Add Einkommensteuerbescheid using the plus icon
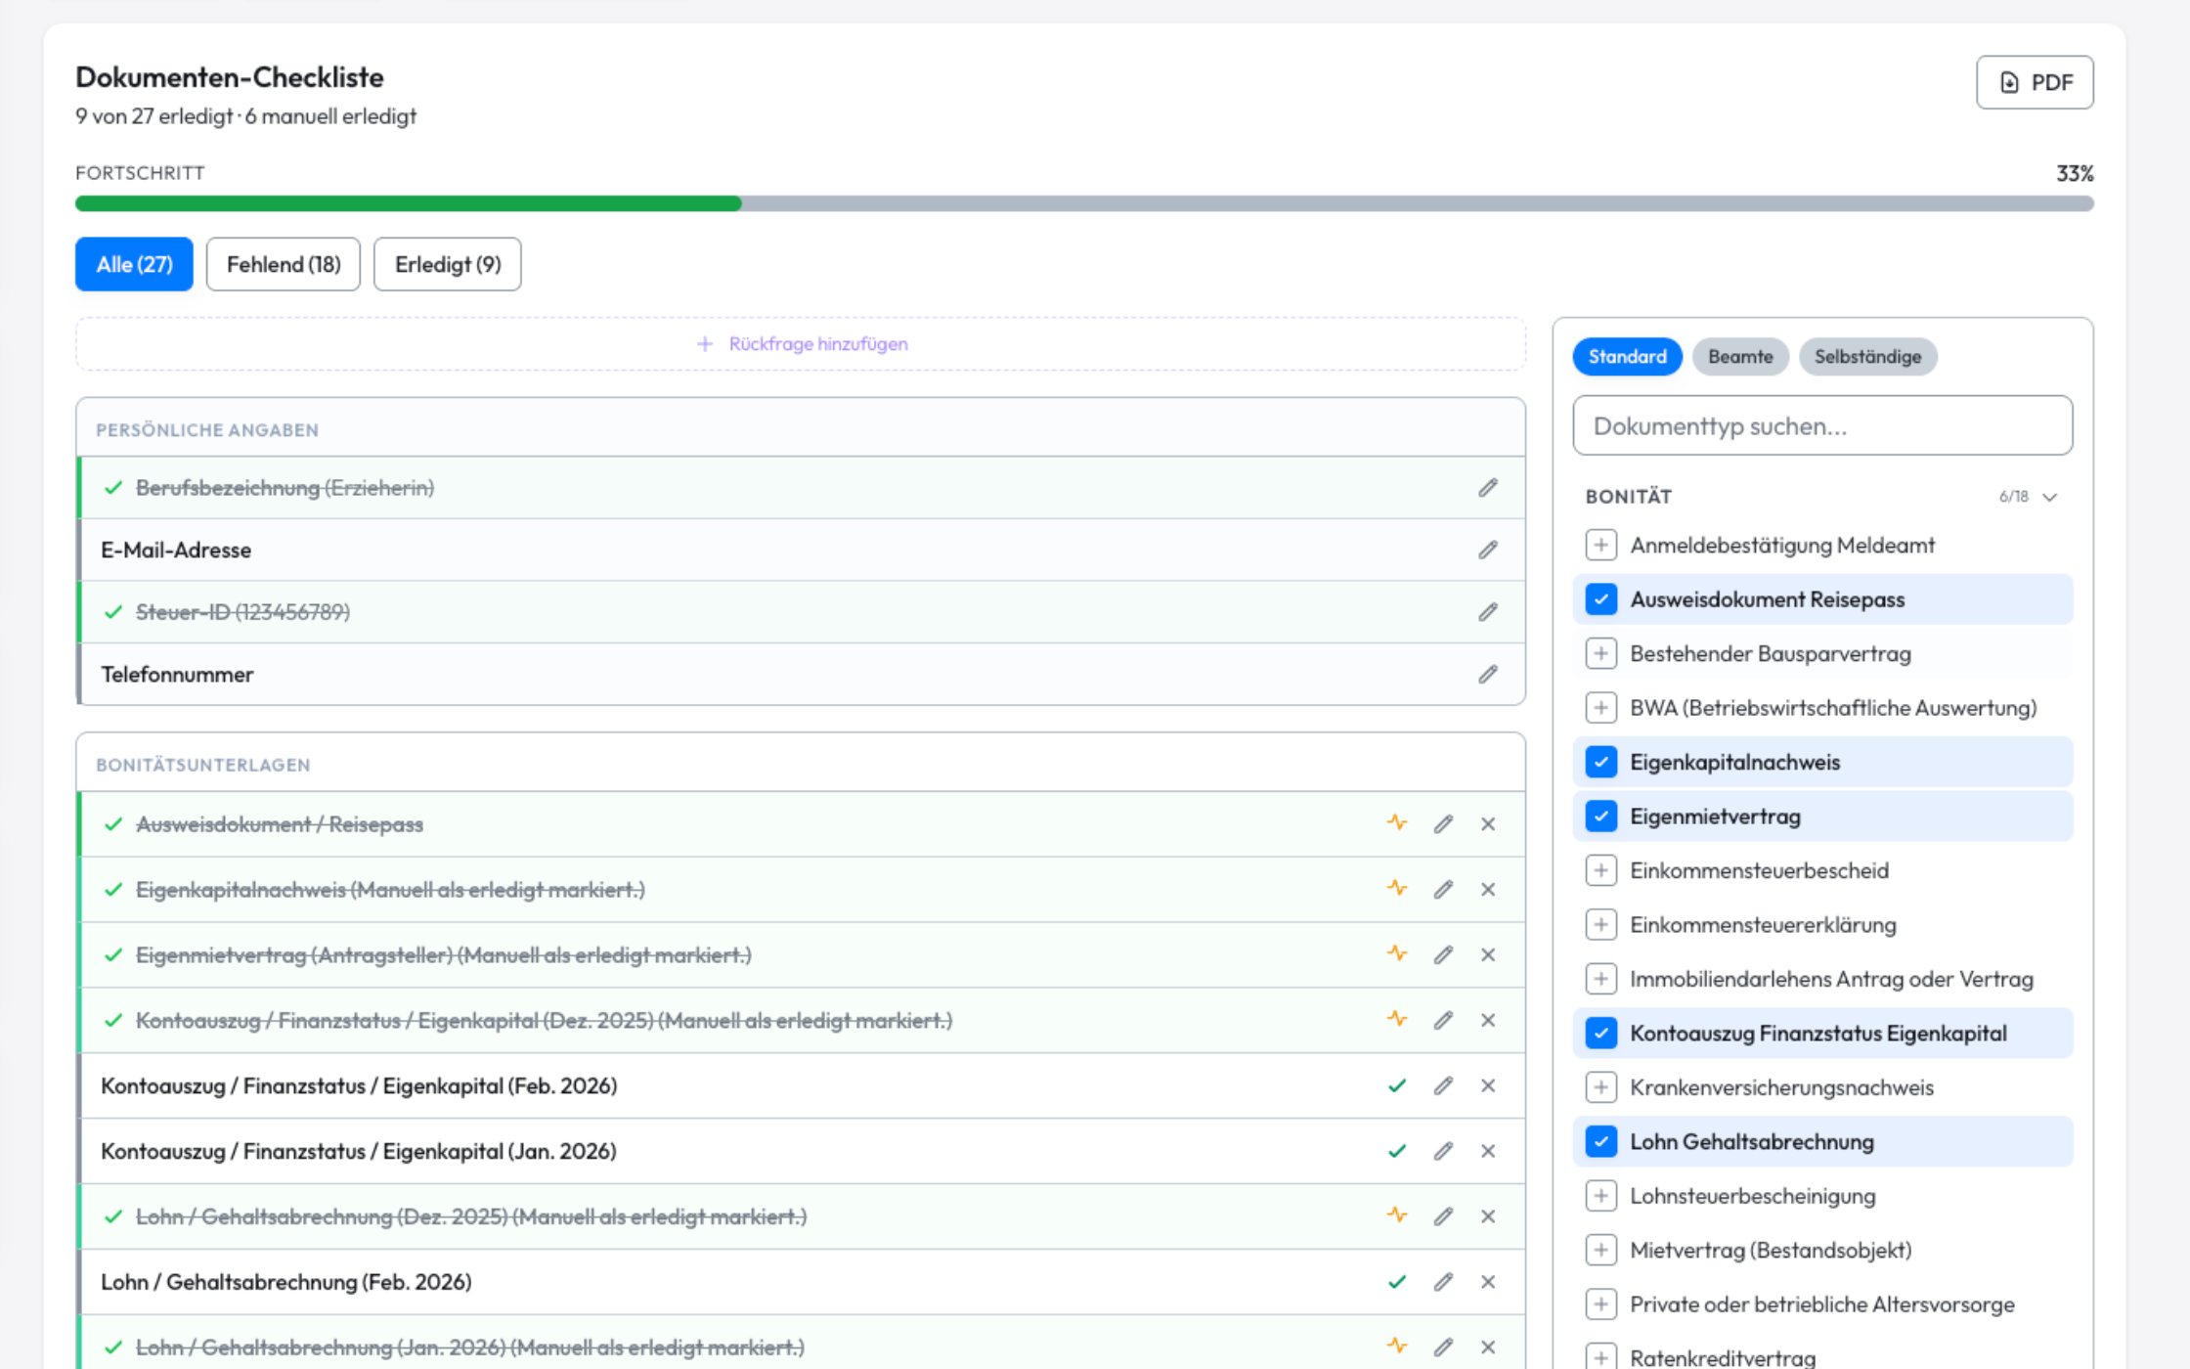2190x1369 pixels. coord(1600,870)
